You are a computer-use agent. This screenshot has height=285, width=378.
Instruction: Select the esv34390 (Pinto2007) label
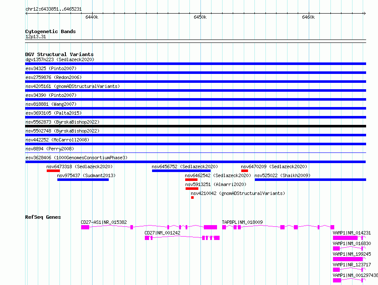tap(51, 95)
